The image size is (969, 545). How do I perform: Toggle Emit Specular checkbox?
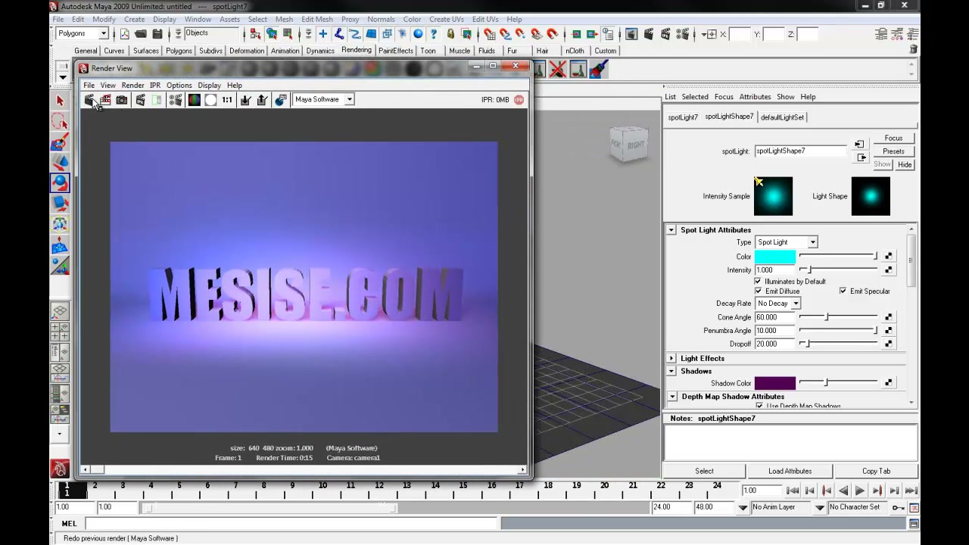coord(843,291)
